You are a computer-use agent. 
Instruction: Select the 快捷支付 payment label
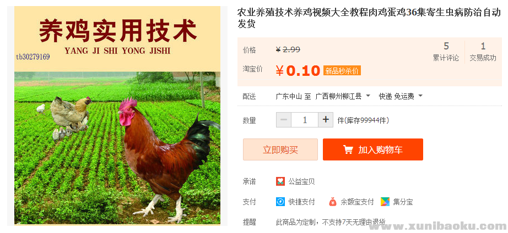301,202
